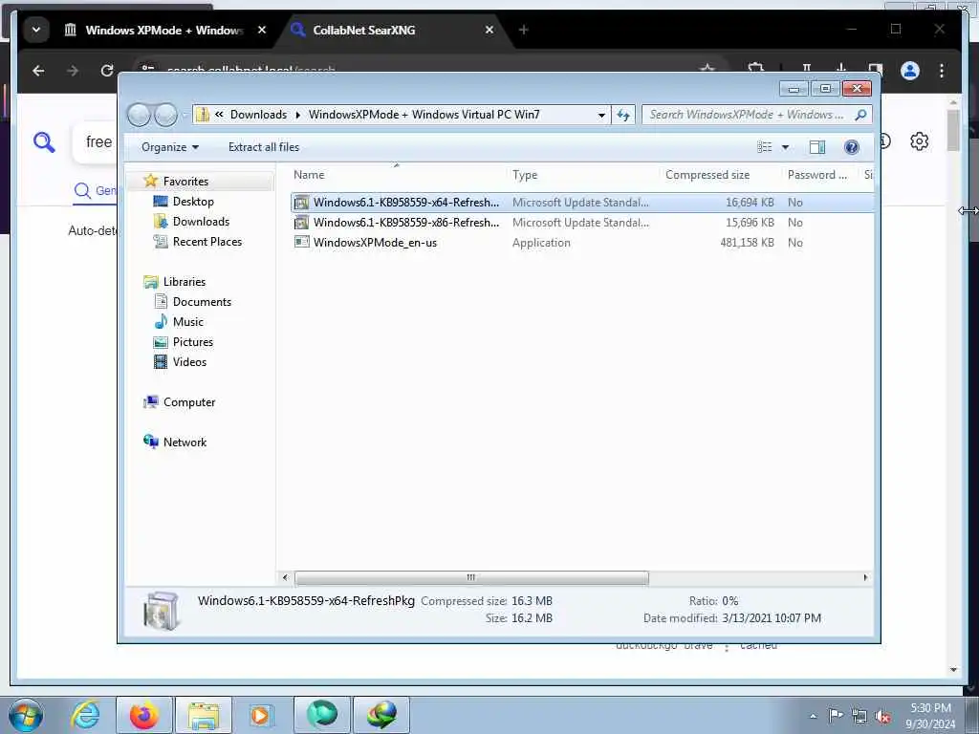Open the Explorer help button
The width and height of the screenshot is (979, 734).
pos(851,147)
